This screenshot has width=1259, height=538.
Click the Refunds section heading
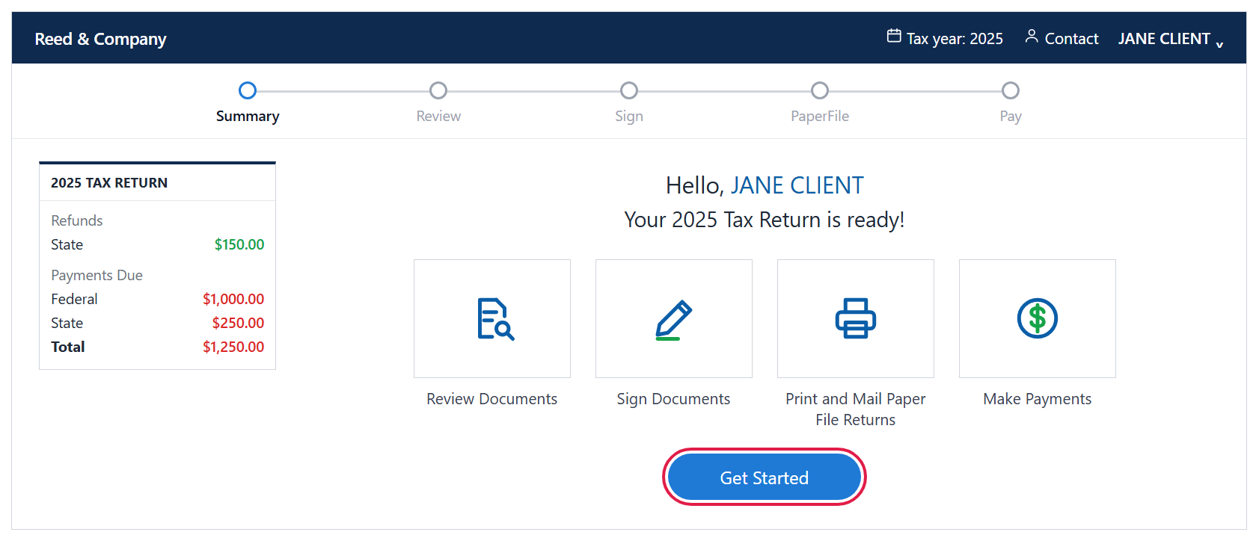point(76,220)
